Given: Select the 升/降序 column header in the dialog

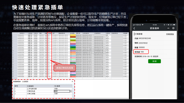Looking at the screenshot, I should [x=63, y=86].
